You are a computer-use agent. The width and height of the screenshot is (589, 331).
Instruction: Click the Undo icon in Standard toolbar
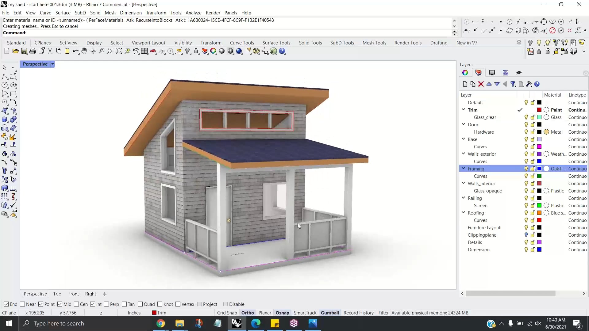pos(75,51)
